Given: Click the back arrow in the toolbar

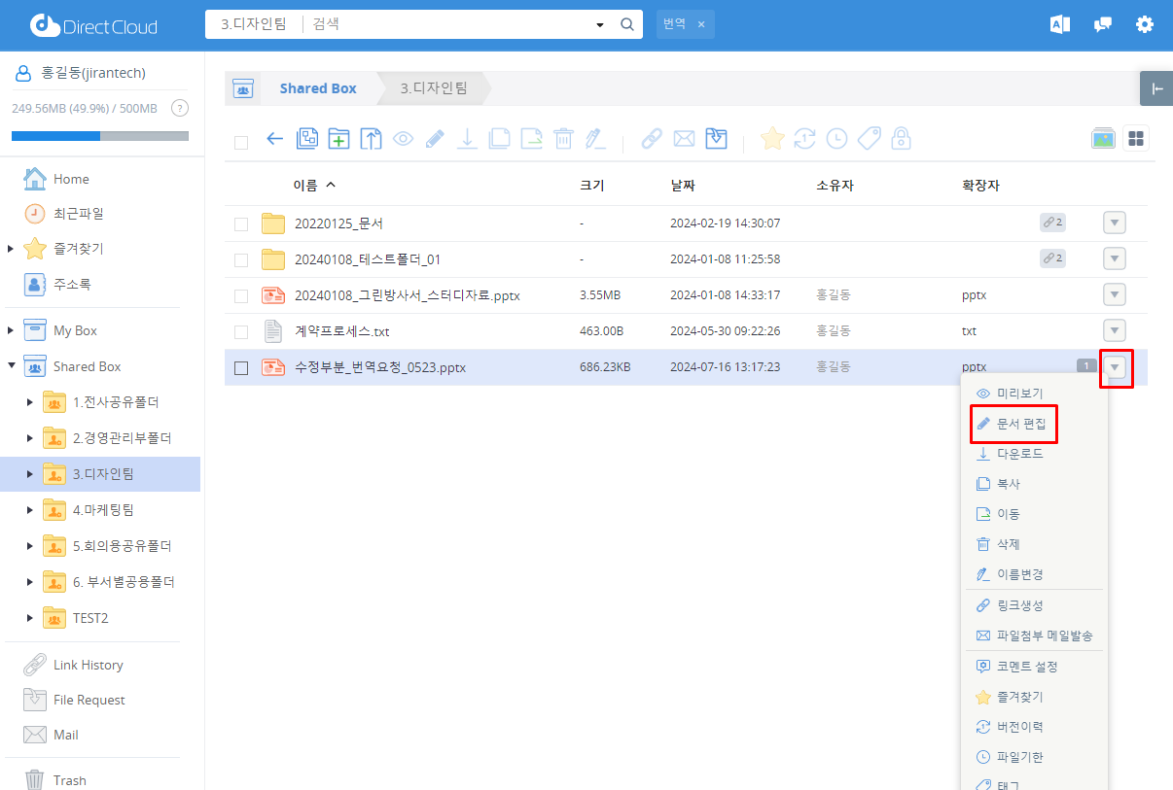Looking at the screenshot, I should coord(275,139).
